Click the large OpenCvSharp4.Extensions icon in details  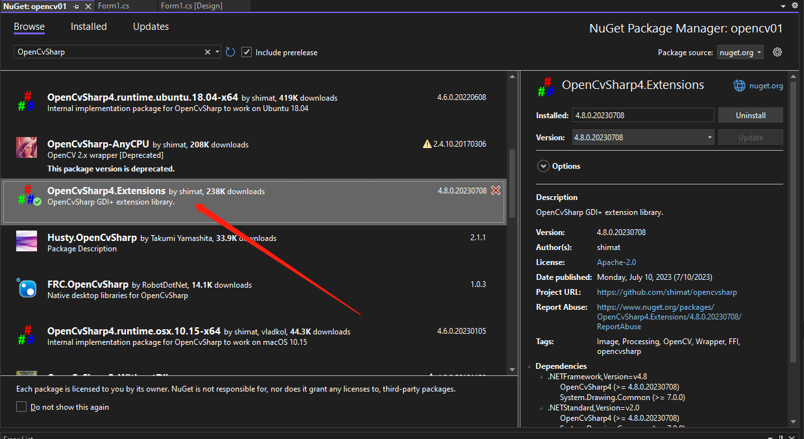pyautogui.click(x=545, y=86)
